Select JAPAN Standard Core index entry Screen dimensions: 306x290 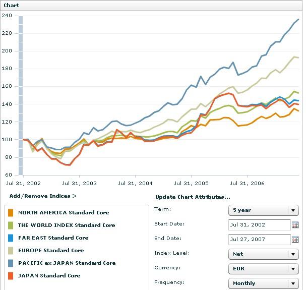pyautogui.click(x=49, y=276)
